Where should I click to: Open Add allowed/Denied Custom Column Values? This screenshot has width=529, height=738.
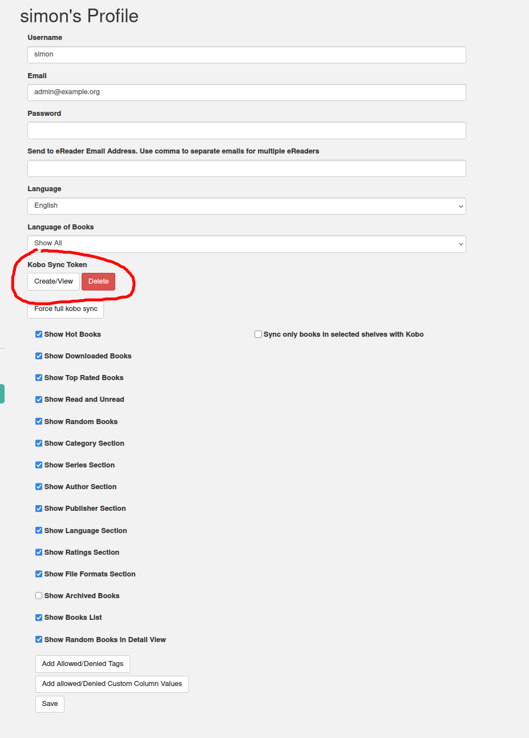pyautogui.click(x=112, y=684)
